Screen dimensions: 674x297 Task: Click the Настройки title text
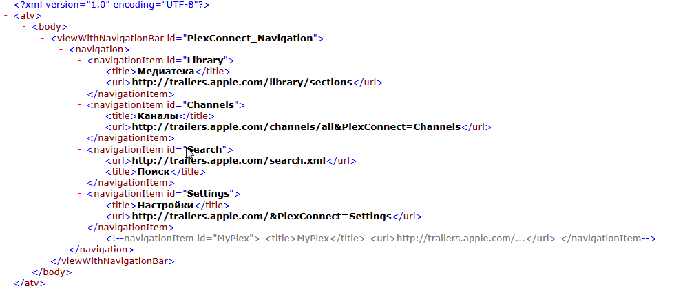tap(165, 206)
